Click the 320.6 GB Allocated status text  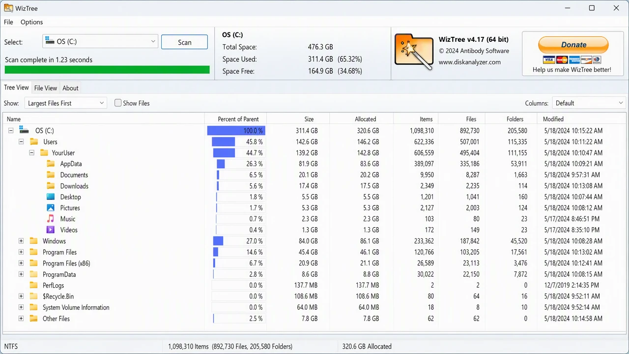point(367,347)
